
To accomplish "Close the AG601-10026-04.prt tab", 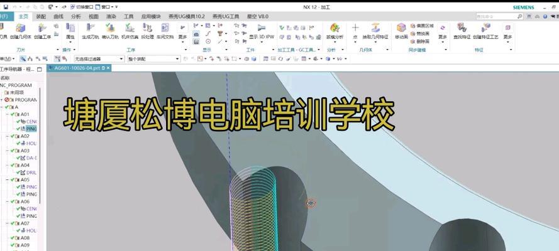I will click(108, 68).
